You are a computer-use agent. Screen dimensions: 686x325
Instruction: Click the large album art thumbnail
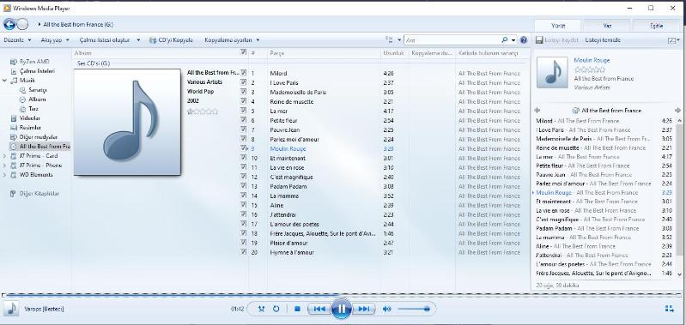[127, 122]
